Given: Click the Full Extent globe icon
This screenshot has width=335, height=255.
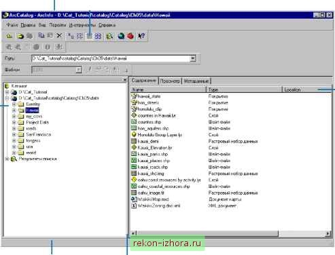Looking at the screenshot, I should click(36, 47).
